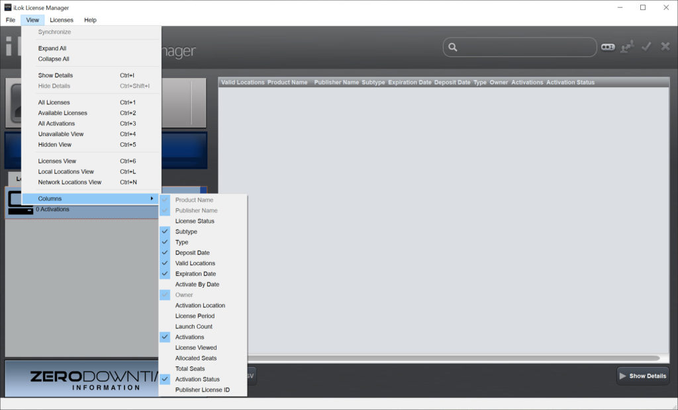Click inside the license search field

(520, 47)
